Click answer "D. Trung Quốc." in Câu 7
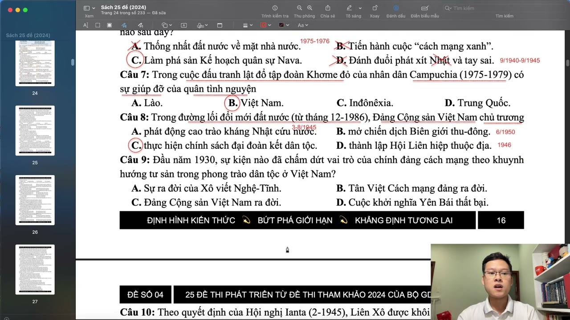 tap(477, 103)
